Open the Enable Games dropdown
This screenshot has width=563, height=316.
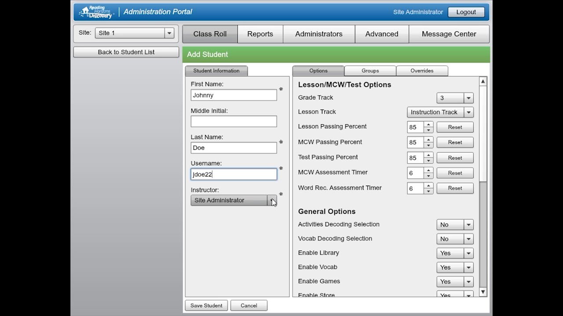tap(455, 282)
